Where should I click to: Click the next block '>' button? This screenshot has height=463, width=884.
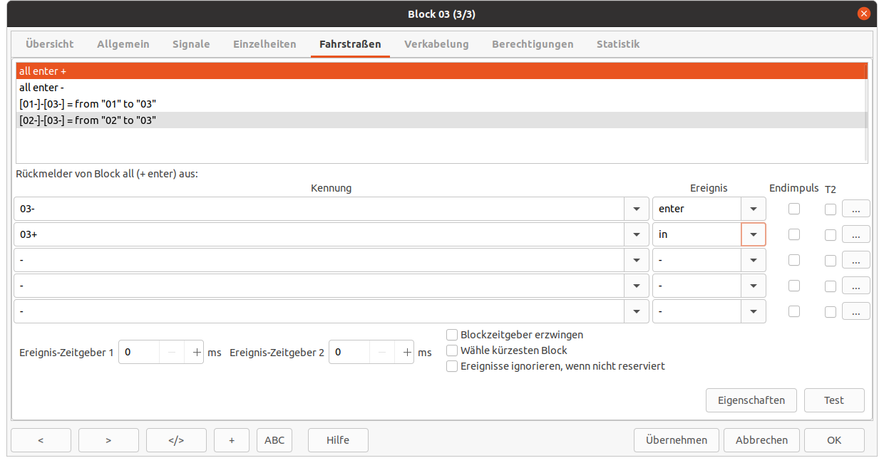[108, 440]
